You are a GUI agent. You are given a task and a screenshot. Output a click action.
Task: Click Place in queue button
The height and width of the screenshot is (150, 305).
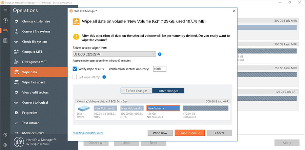[190, 133]
